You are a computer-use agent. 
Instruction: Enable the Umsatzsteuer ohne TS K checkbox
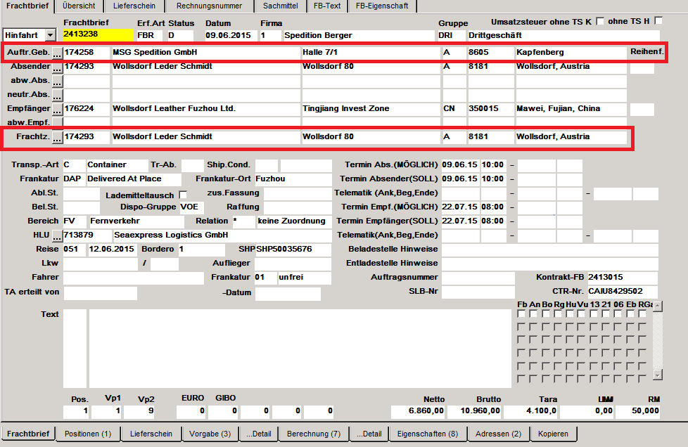pyautogui.click(x=600, y=21)
